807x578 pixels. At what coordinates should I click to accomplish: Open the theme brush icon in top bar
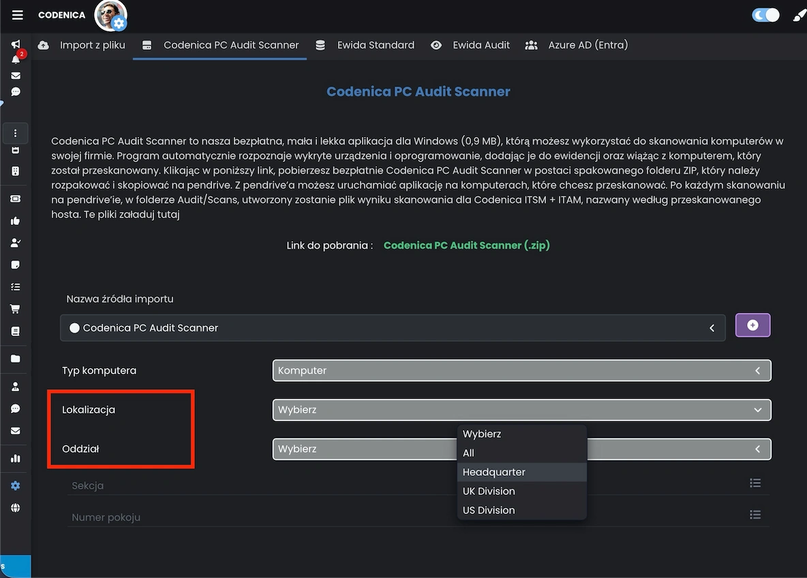[799, 14]
